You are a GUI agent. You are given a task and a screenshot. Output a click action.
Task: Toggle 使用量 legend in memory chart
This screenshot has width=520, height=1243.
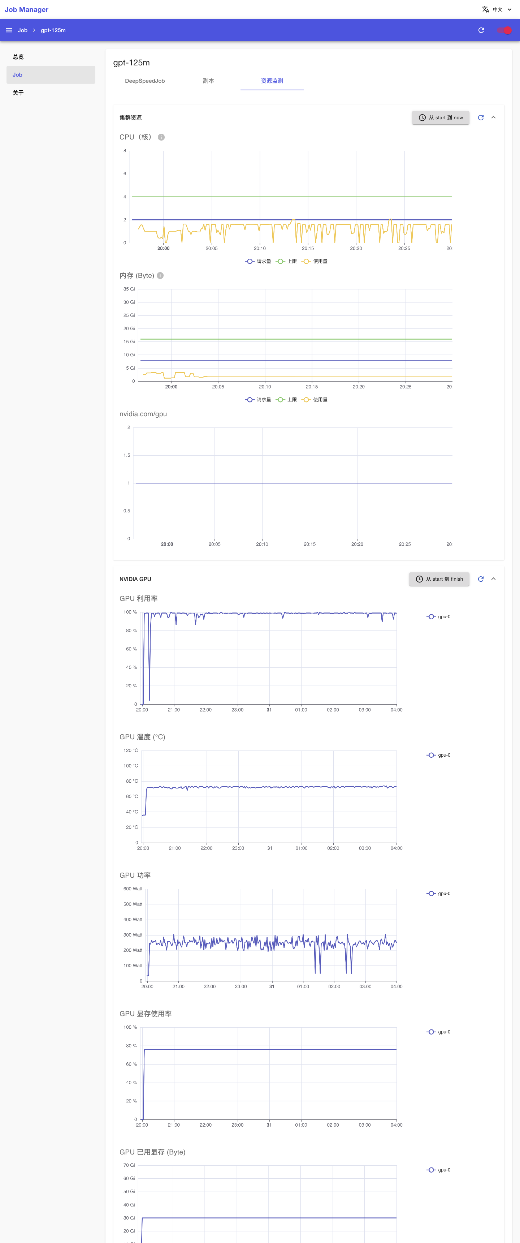coord(315,400)
